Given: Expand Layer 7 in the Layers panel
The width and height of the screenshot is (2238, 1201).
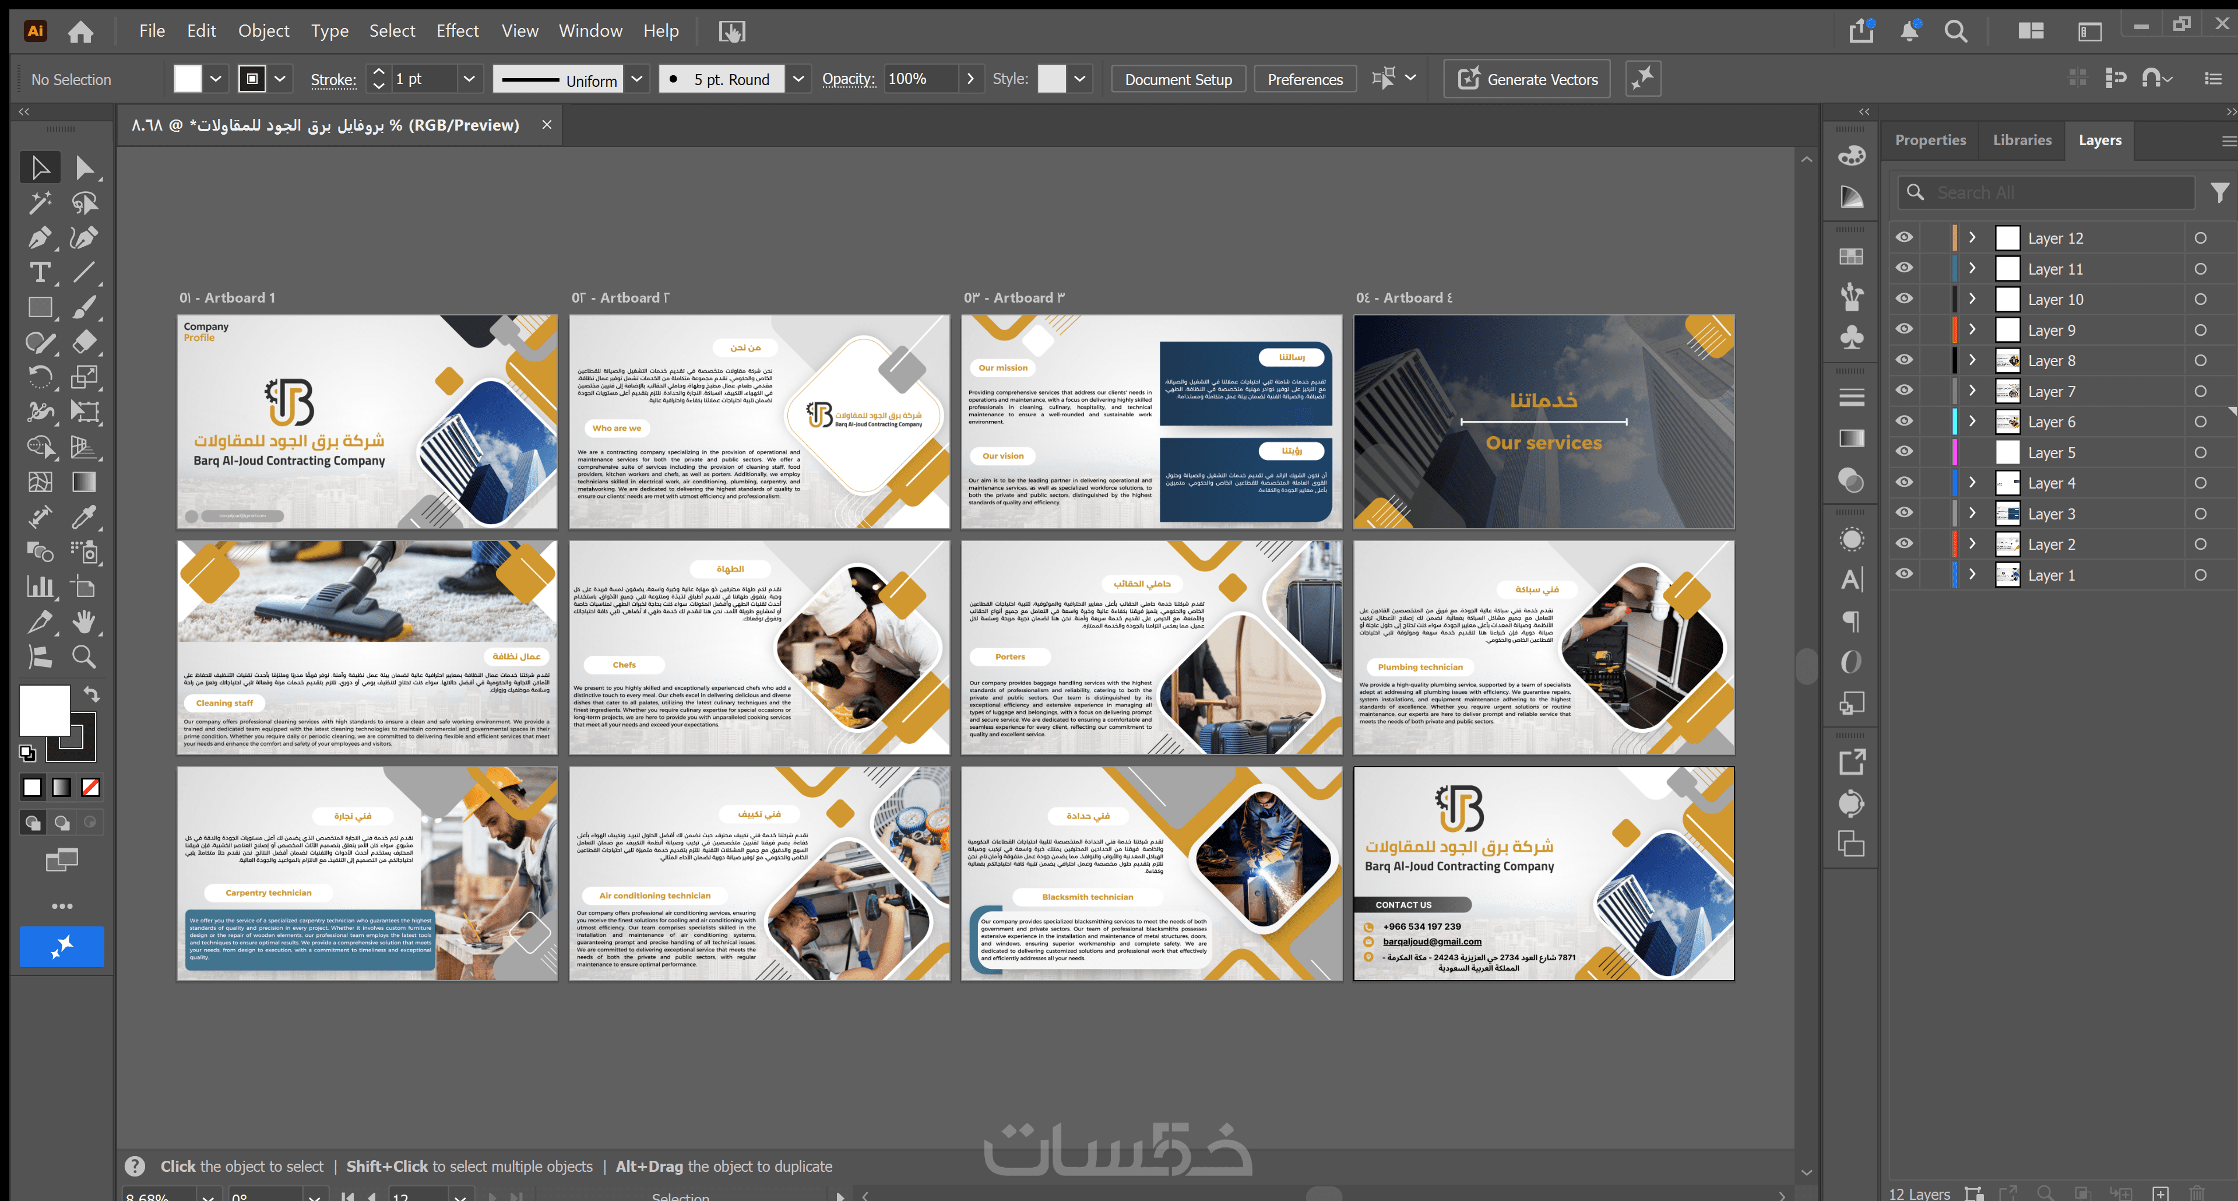Looking at the screenshot, I should (1972, 391).
